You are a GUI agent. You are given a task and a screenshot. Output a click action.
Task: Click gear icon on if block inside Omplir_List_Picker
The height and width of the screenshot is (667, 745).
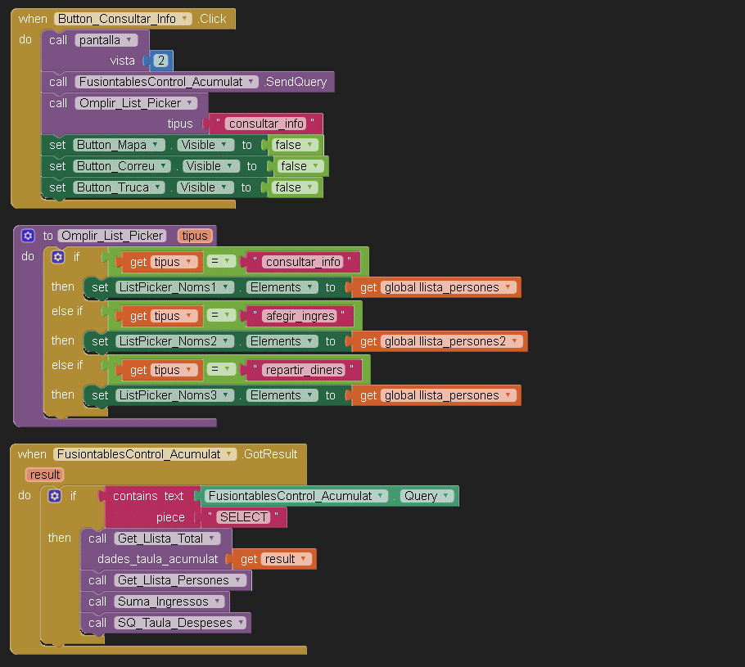pyautogui.click(x=57, y=257)
